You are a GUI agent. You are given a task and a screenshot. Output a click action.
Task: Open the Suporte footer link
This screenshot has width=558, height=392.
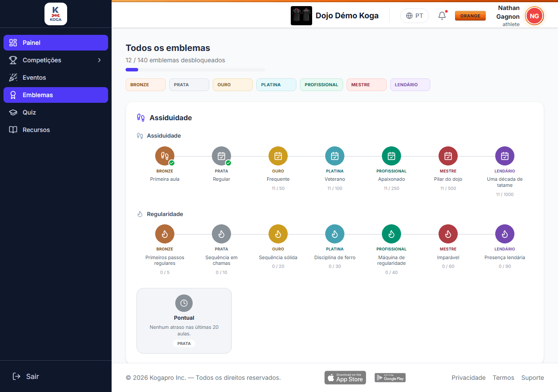click(533, 378)
